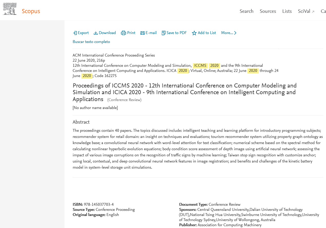Click the Sponsors label text

(188, 210)
